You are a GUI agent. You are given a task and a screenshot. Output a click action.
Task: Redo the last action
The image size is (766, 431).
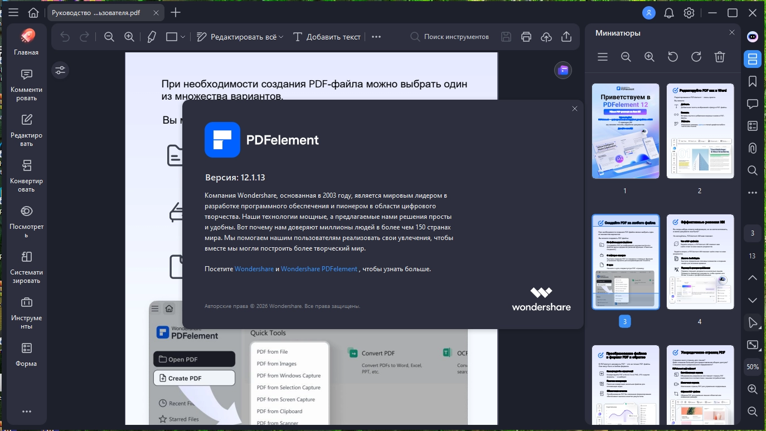[85, 37]
